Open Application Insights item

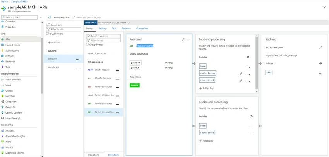pos(15,136)
